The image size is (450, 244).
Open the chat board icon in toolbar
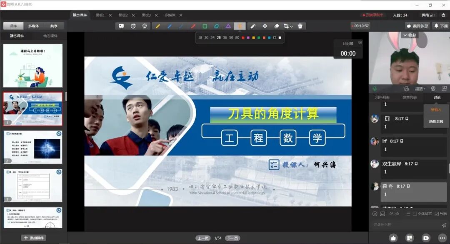(121, 26)
